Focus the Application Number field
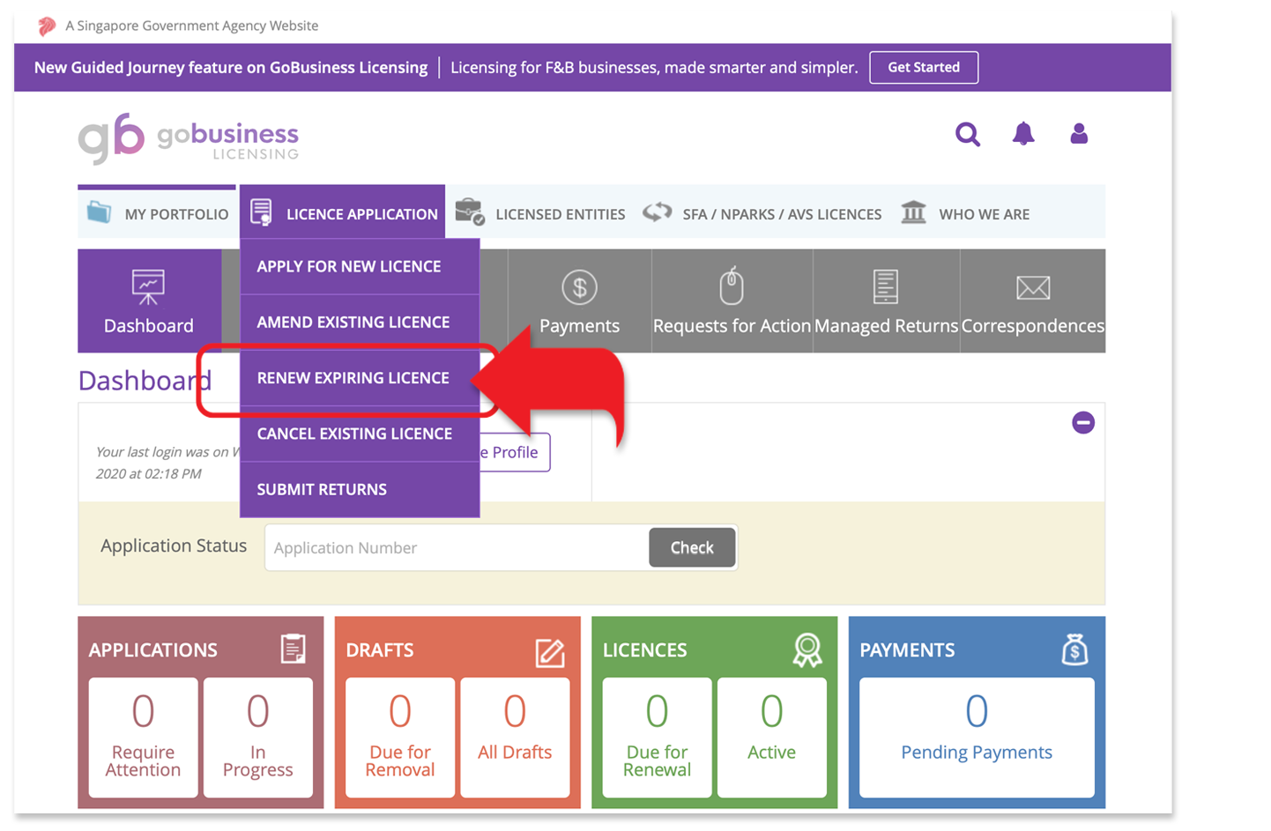Screen dimensions: 1271x831 click(x=457, y=548)
